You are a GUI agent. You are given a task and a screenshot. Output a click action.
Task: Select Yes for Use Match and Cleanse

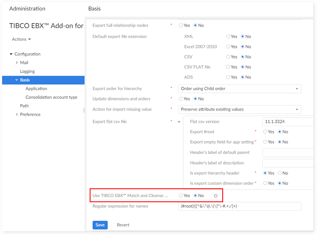point(181,195)
